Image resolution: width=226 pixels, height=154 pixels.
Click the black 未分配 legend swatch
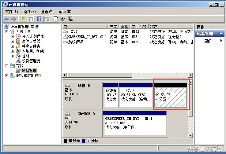[x=66, y=141]
